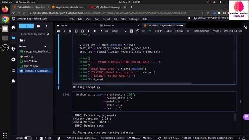This screenshot has width=249, height=140.
Task: Open the Tabs menu
Action: [x=123, y=19]
